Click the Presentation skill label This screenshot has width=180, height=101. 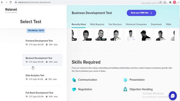[137, 80]
